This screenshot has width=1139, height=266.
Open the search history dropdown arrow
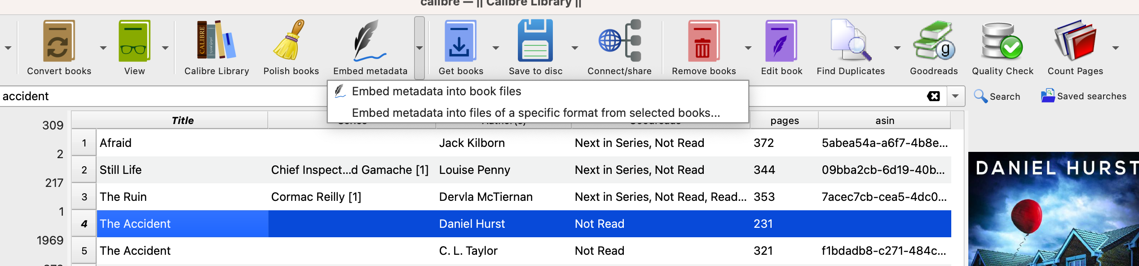tap(955, 96)
